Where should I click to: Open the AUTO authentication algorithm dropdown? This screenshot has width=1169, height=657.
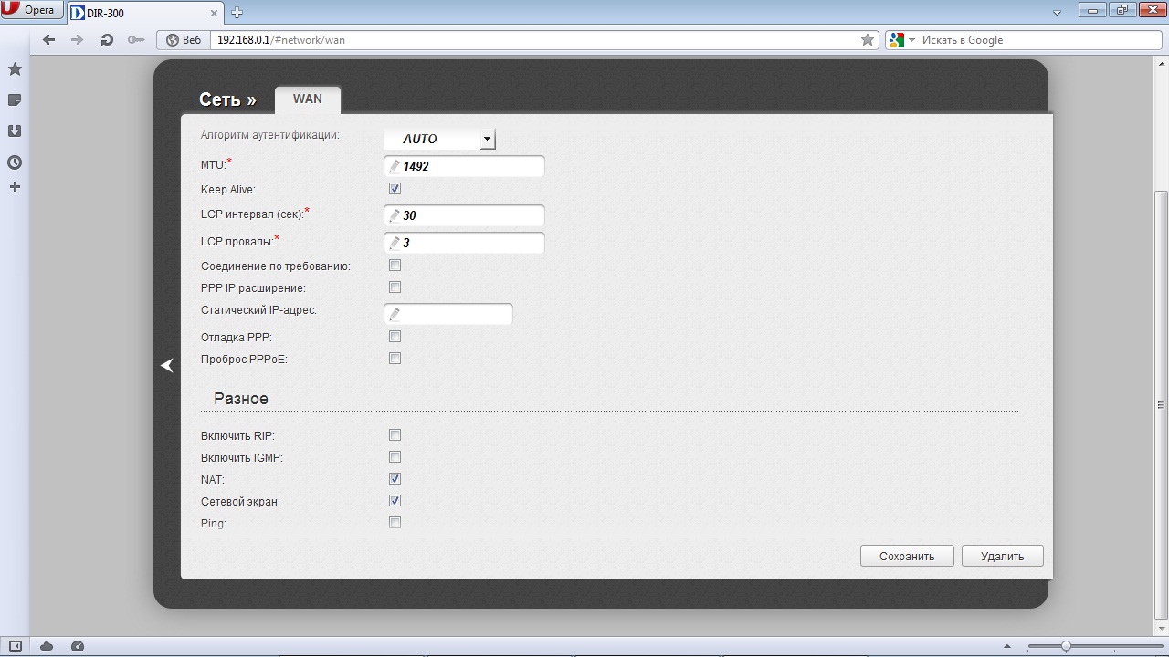click(487, 139)
